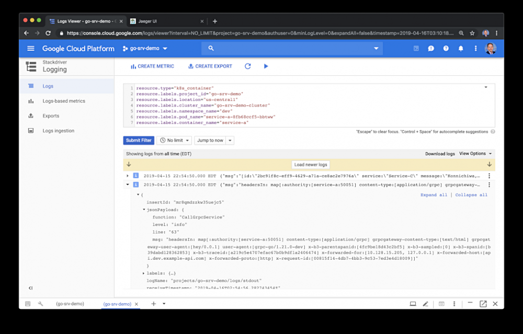The image size is (523, 334).
Task: Click the Submit Filter button
Action: (138, 140)
